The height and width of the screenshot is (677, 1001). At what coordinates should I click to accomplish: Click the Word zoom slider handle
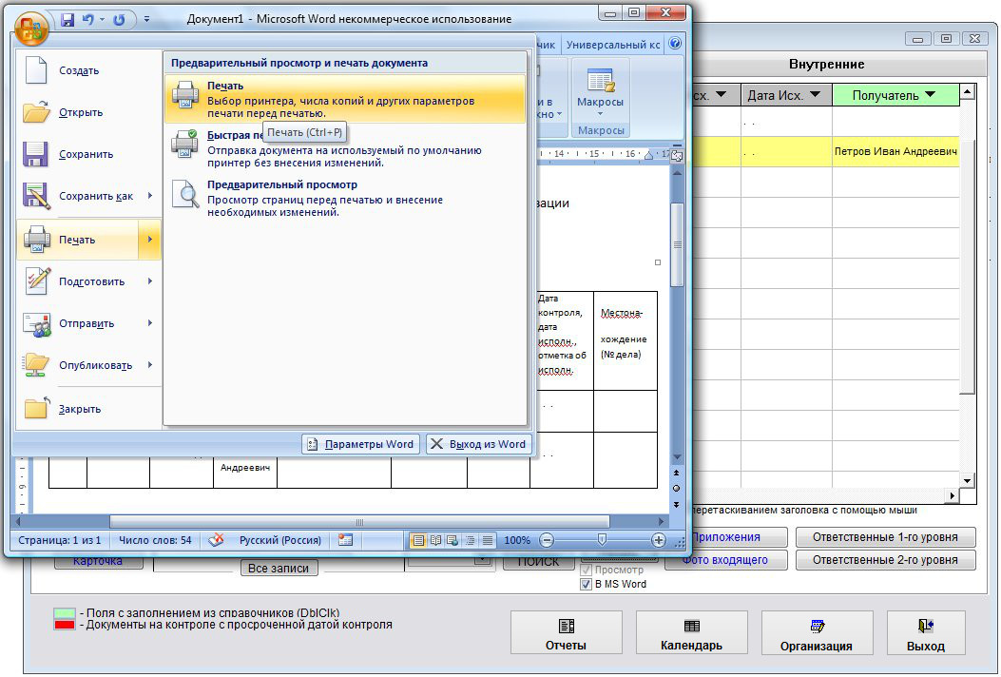pos(602,540)
